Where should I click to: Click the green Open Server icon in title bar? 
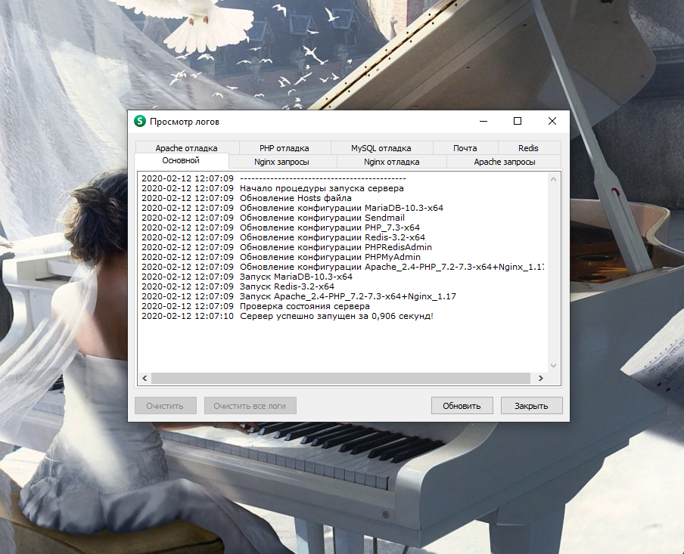(x=140, y=121)
